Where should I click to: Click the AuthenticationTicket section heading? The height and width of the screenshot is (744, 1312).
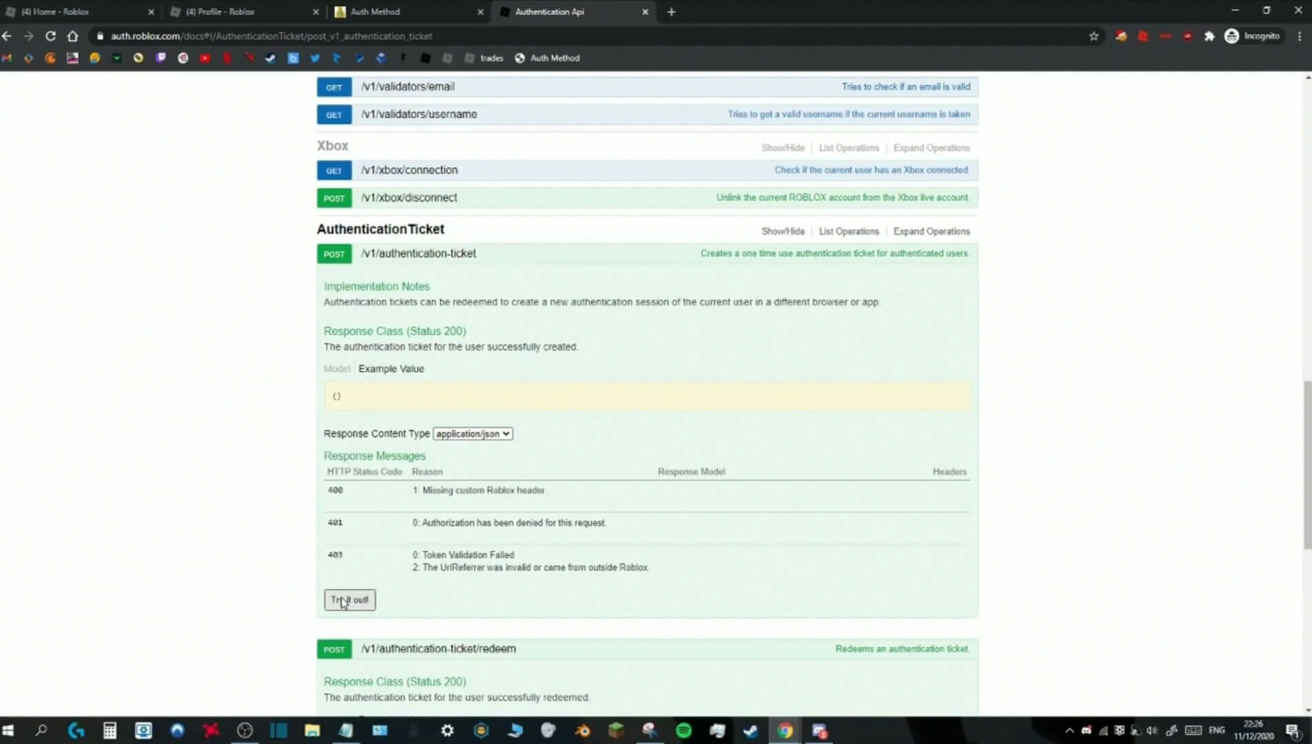(x=380, y=229)
